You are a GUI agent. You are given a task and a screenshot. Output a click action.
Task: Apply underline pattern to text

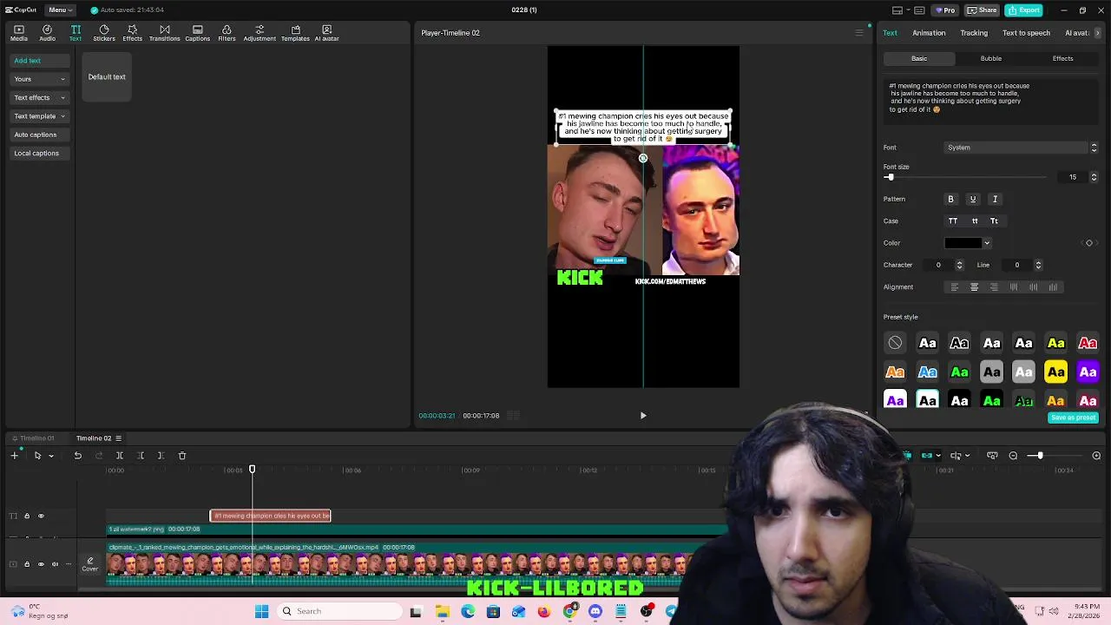pyautogui.click(x=973, y=199)
